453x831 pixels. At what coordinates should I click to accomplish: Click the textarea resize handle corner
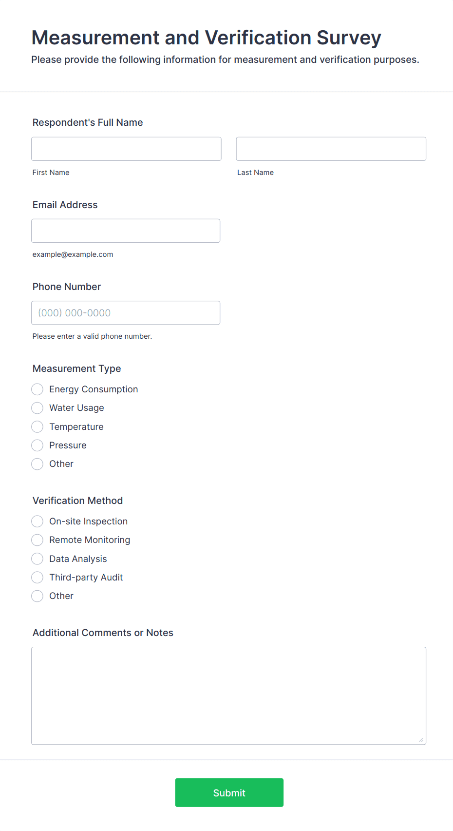pyautogui.click(x=421, y=740)
